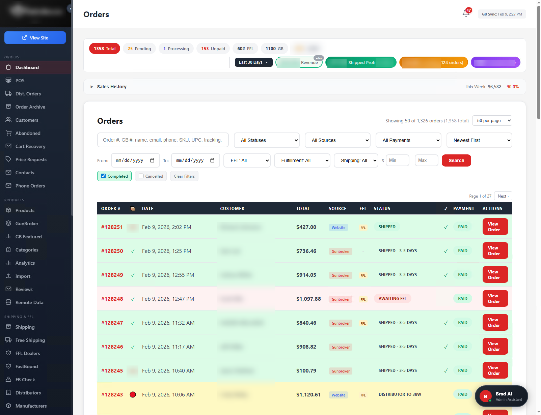Select FastBound from the sidebar
The image size is (541, 415).
pyautogui.click(x=26, y=366)
